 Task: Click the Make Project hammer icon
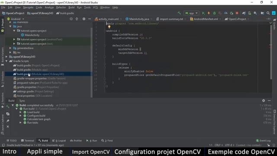coord(179,13)
